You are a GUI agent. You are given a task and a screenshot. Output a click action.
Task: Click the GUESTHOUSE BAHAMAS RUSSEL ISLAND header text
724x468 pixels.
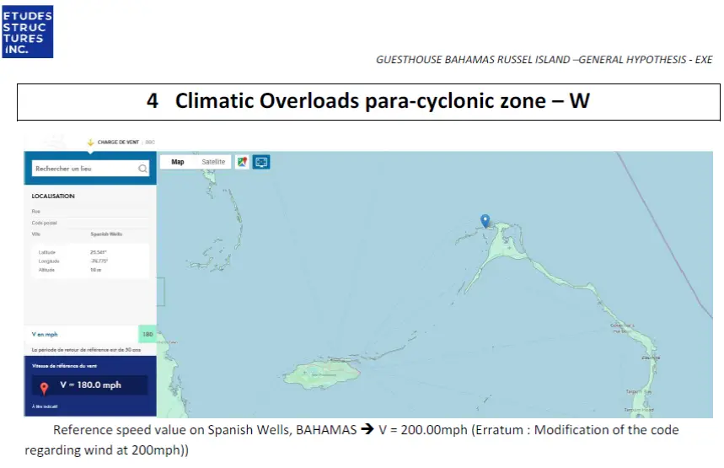(544, 60)
